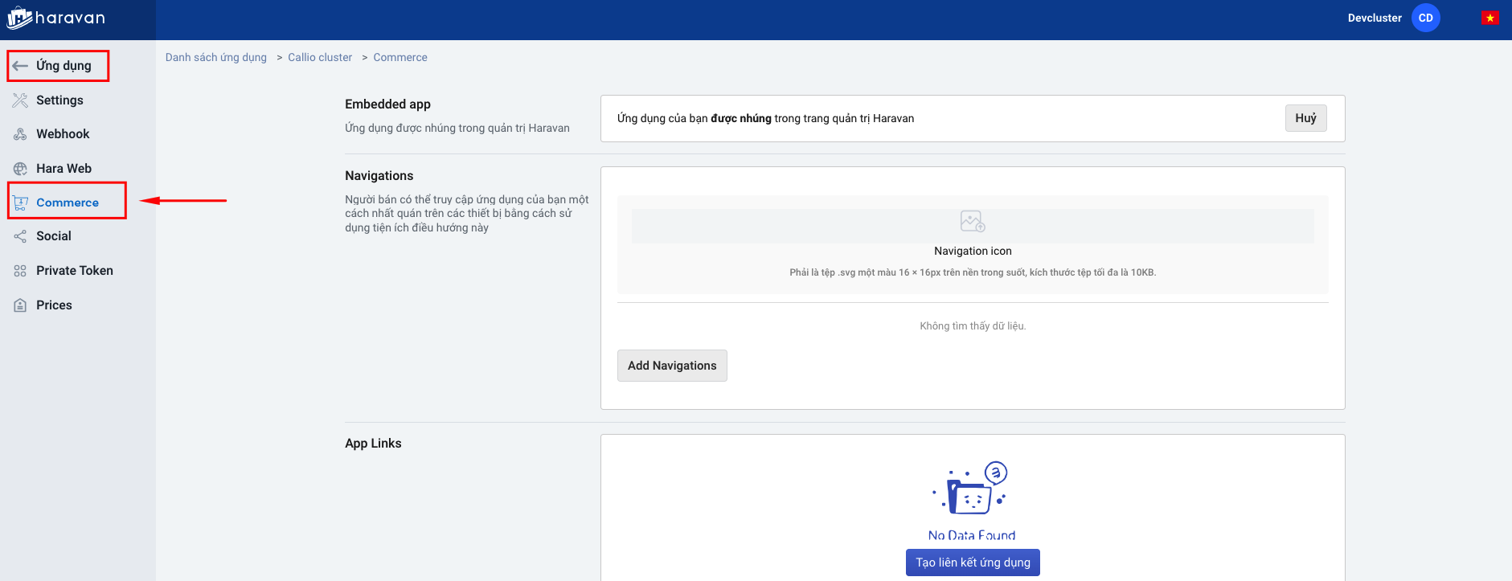
Task: Click Tạo liên kết ứng dụng button
Action: coord(972,563)
